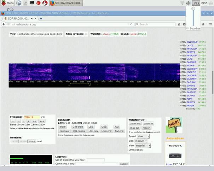Viewport: 214px width, 171px height.
Task: Click the recall memory button
Action: 15,141
